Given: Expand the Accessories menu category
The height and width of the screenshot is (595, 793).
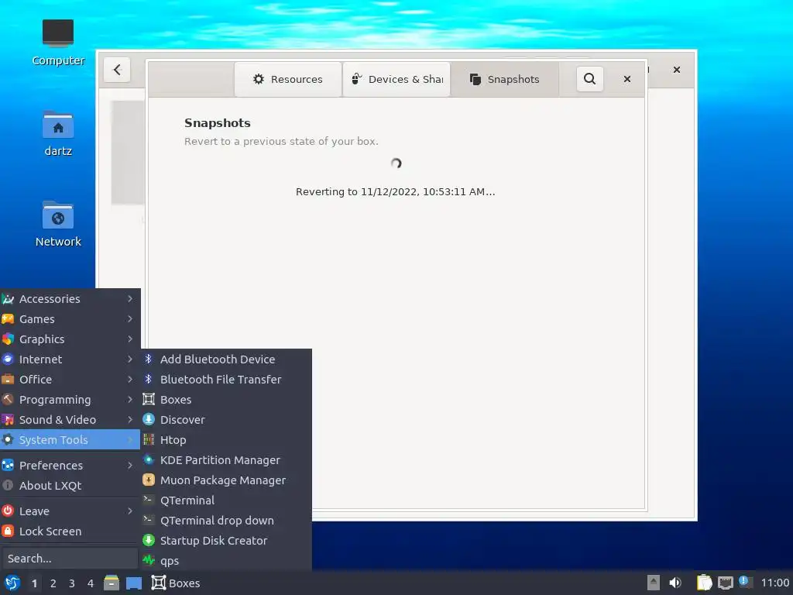Looking at the screenshot, I should pos(70,299).
